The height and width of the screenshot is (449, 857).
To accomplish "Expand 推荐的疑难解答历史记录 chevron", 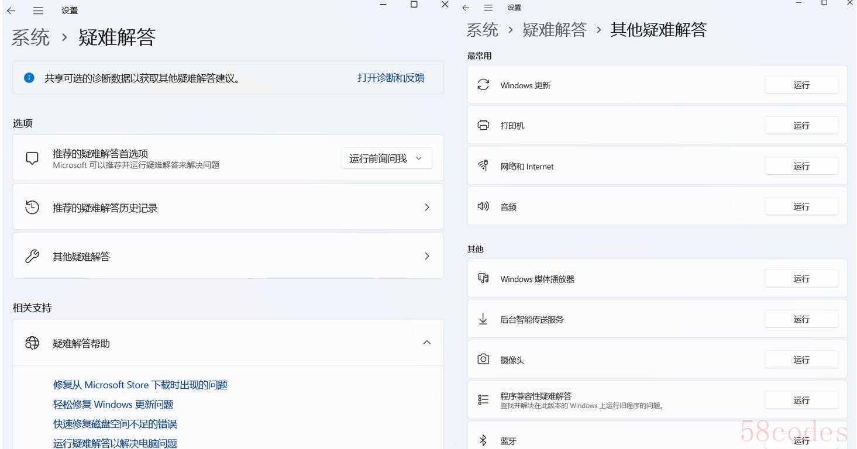I will pyautogui.click(x=427, y=207).
